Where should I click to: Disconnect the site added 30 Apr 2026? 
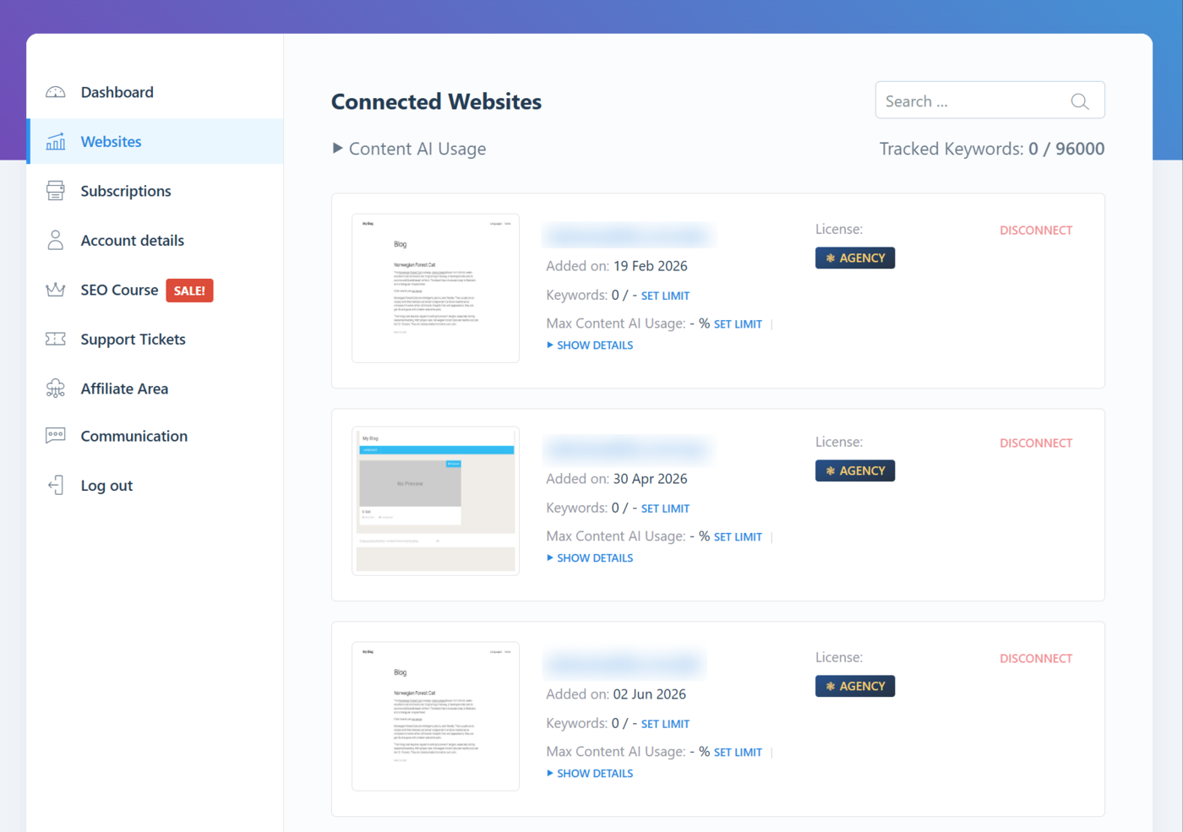(1036, 443)
